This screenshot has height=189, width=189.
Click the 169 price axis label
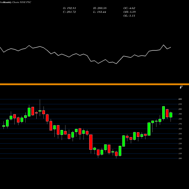pos(180,129)
